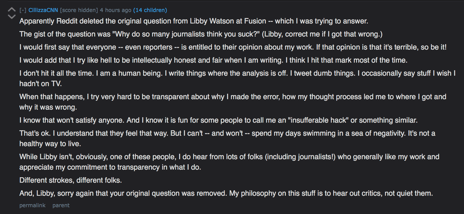Click the 'While Libby isn't, obviously' paragraph
The image size is (464, 214).
point(229,162)
